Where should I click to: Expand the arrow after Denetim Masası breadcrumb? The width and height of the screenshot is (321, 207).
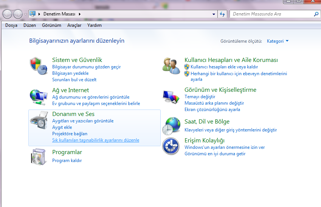(x=80, y=14)
